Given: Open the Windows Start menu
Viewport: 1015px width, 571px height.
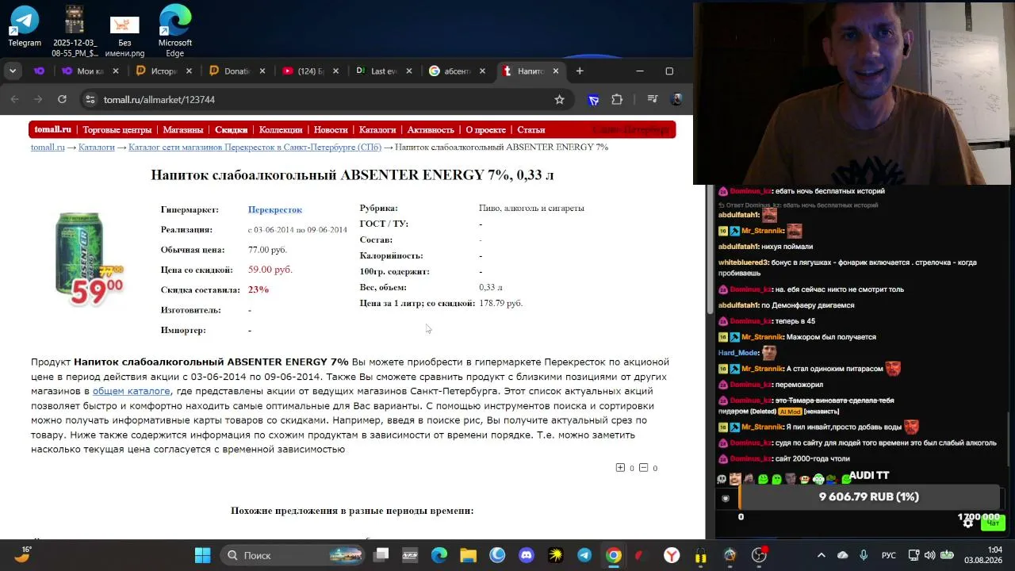Looking at the screenshot, I should tap(202, 555).
